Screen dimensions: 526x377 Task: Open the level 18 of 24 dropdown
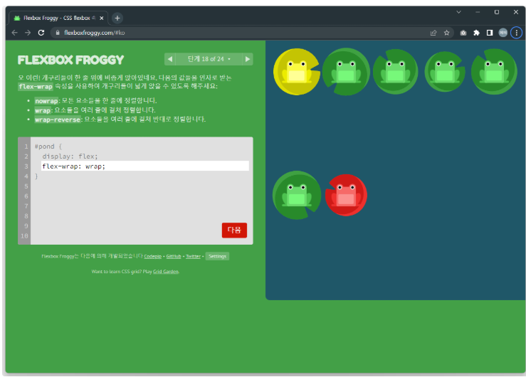click(209, 59)
